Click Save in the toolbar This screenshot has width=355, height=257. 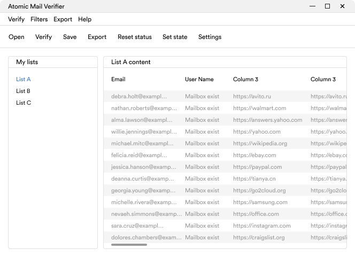coord(70,37)
